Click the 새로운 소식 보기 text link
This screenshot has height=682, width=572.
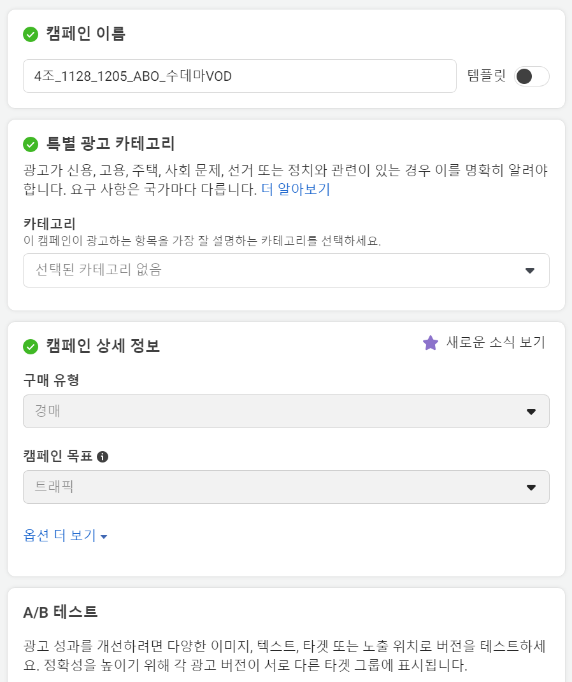click(x=496, y=342)
